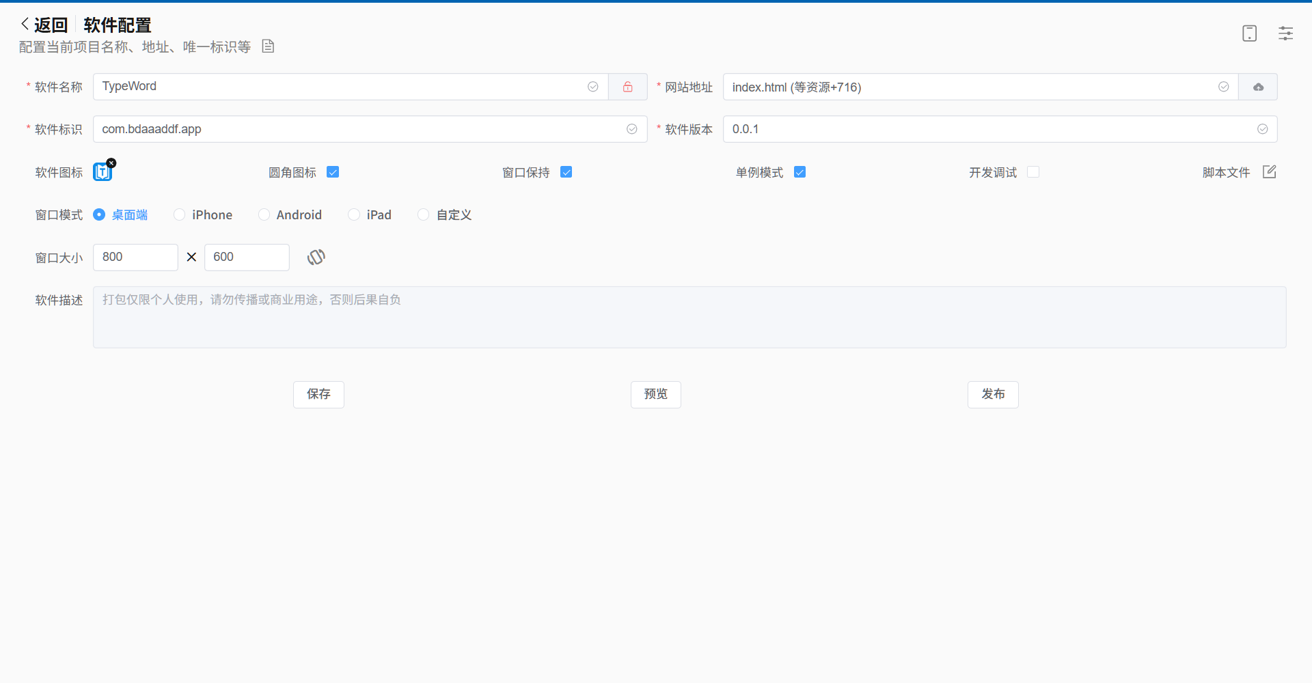Click the 发布 button

pyautogui.click(x=992, y=394)
